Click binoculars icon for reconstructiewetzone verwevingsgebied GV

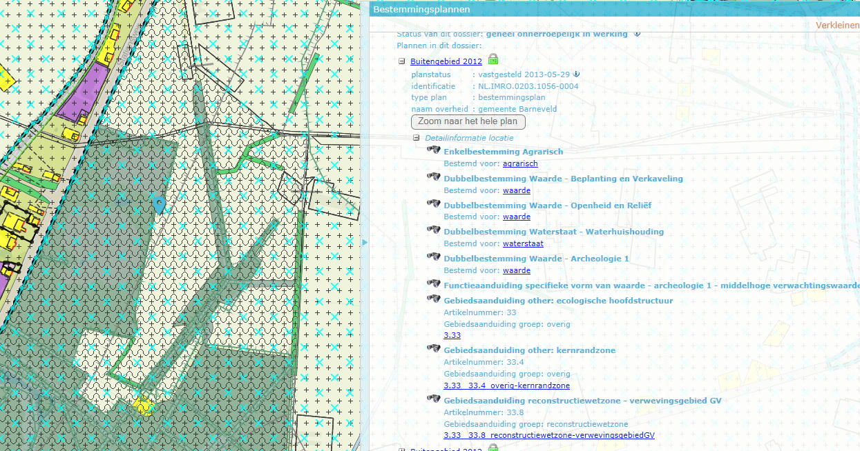tap(434, 399)
